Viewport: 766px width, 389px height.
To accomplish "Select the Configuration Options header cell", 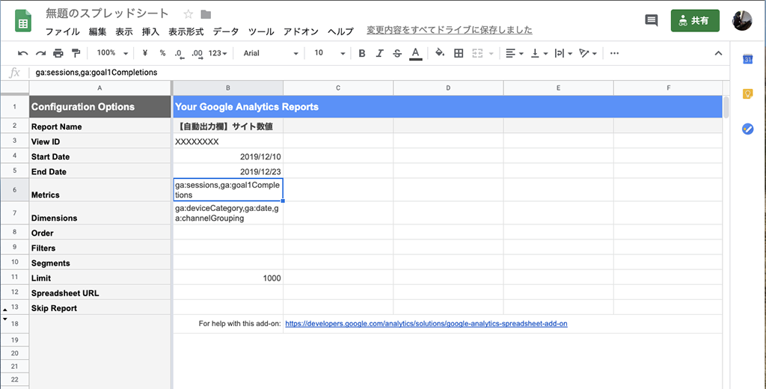I will pyautogui.click(x=100, y=106).
